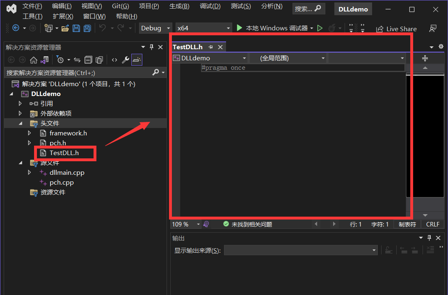Click the undo arrow toolbar icon
This screenshot has width=448, height=295.
tap(103, 28)
